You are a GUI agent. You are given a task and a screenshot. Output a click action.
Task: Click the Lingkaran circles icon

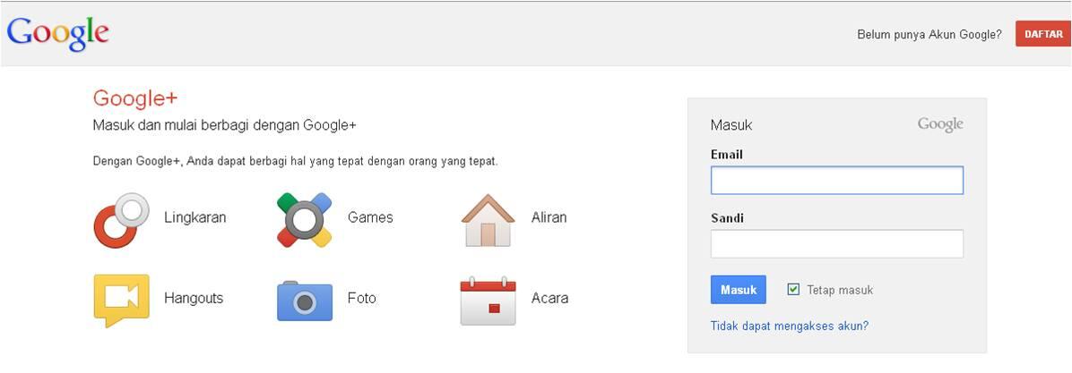click(121, 219)
